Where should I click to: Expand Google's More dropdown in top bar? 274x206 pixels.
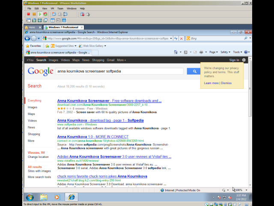tap(122, 60)
